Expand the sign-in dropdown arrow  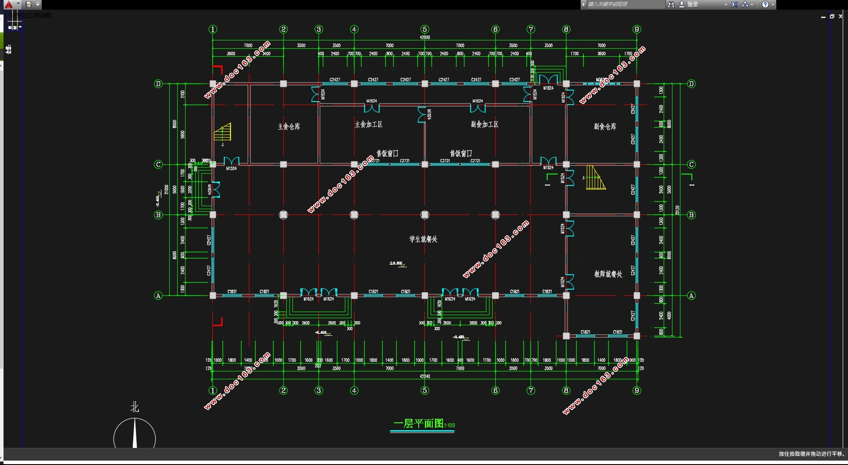726,4
